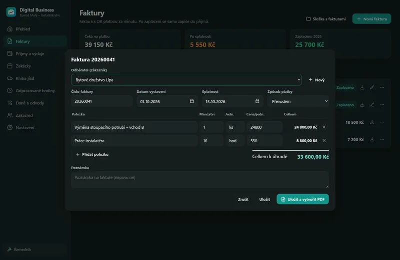
Task: Click the Číslo faktury input field
Action: click(102, 101)
